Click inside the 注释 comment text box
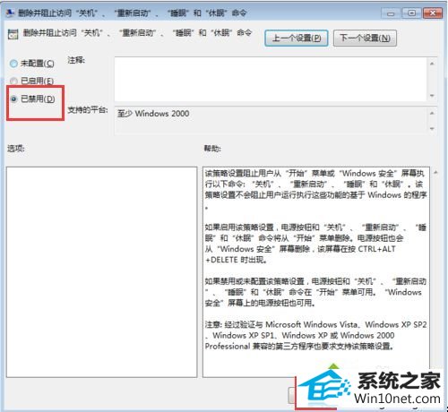Viewport: 448px width, 412px height. point(271,79)
